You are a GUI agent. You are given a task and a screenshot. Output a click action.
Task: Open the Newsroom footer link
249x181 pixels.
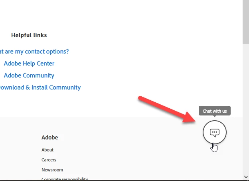click(52, 170)
